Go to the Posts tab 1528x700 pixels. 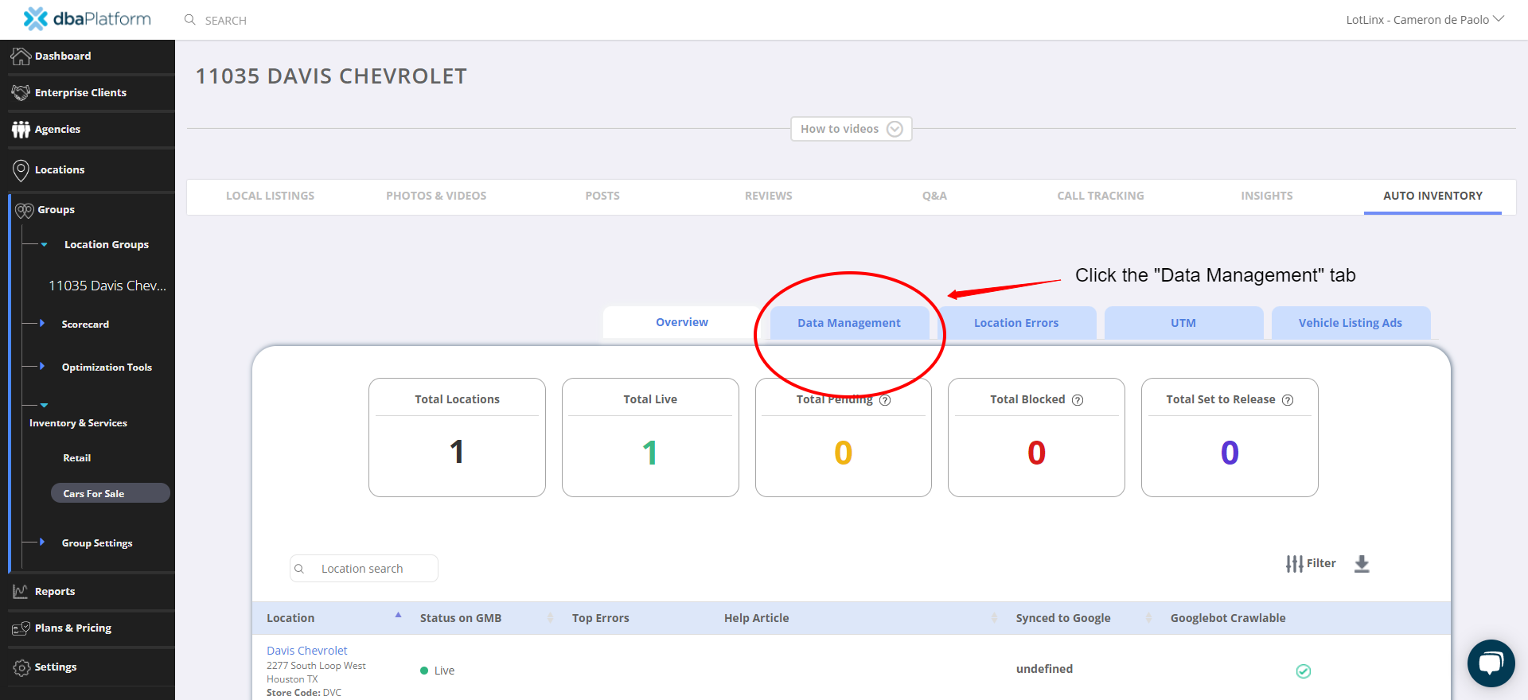602,196
